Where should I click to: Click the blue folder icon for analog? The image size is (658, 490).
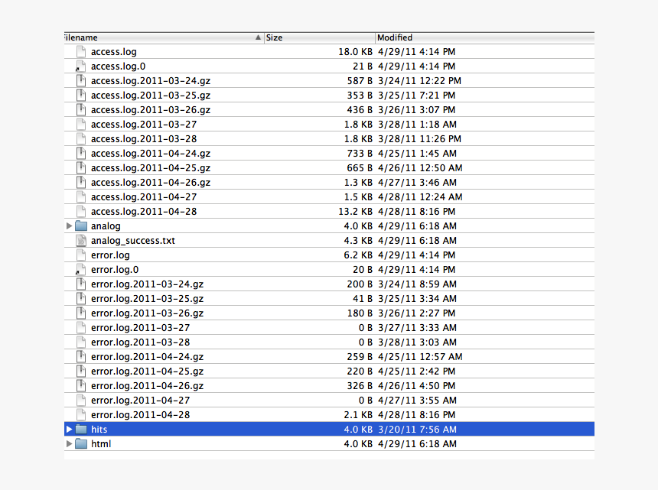pyautogui.click(x=81, y=226)
